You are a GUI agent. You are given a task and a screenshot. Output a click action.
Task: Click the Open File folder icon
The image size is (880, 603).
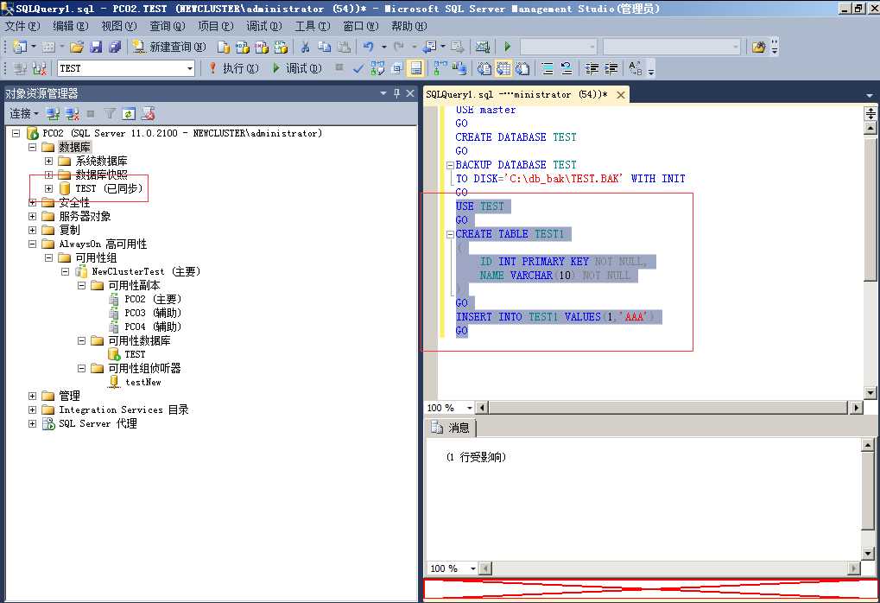[x=77, y=48]
